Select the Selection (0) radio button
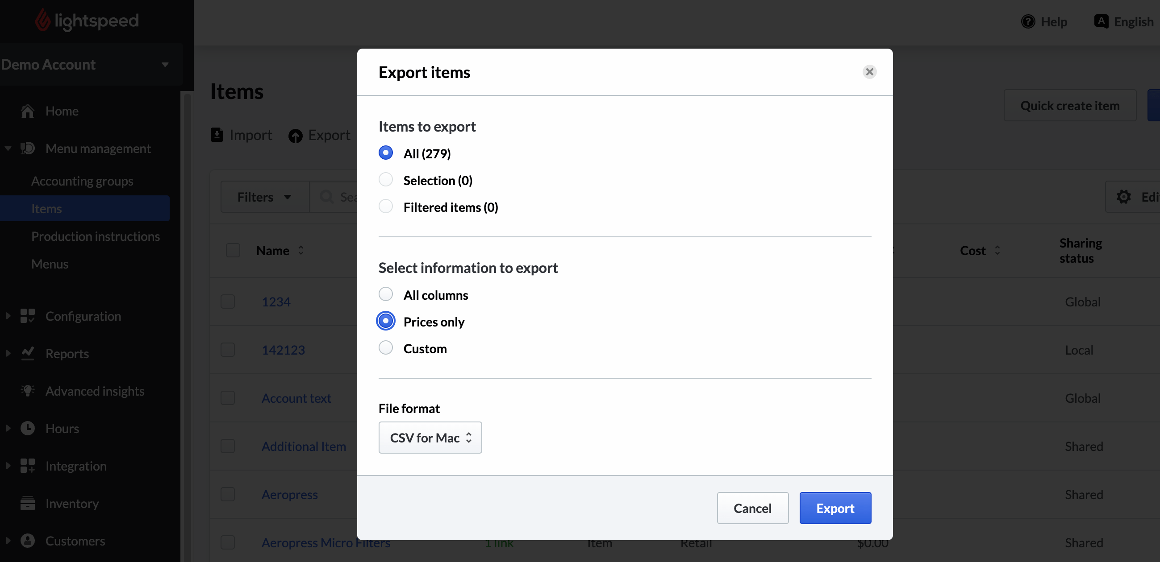Screen dimensions: 1160x562 385,180
